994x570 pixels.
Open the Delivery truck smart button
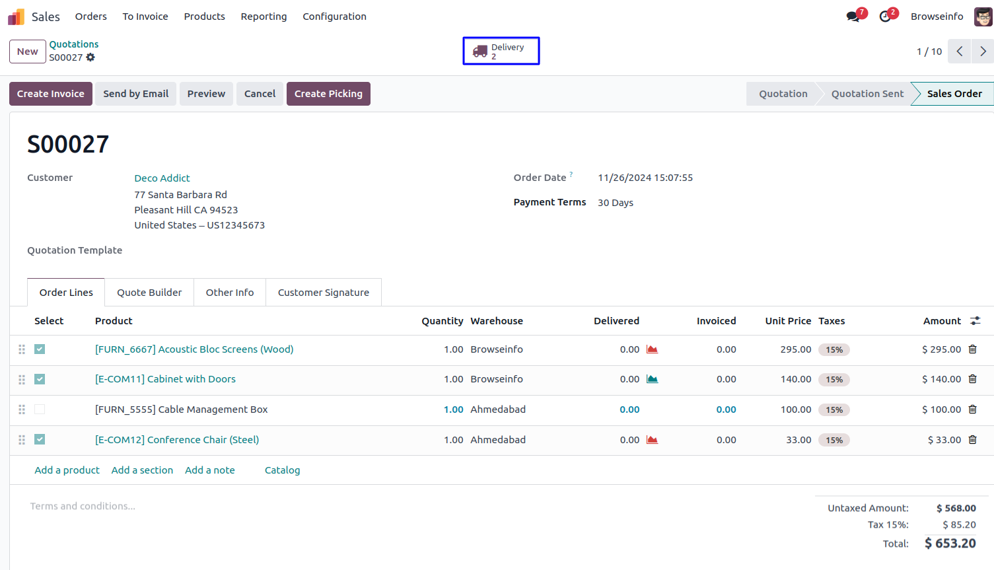[501, 52]
